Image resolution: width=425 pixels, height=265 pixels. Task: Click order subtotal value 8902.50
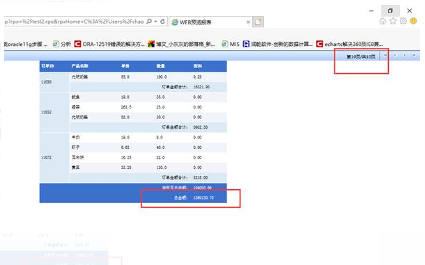coord(201,127)
